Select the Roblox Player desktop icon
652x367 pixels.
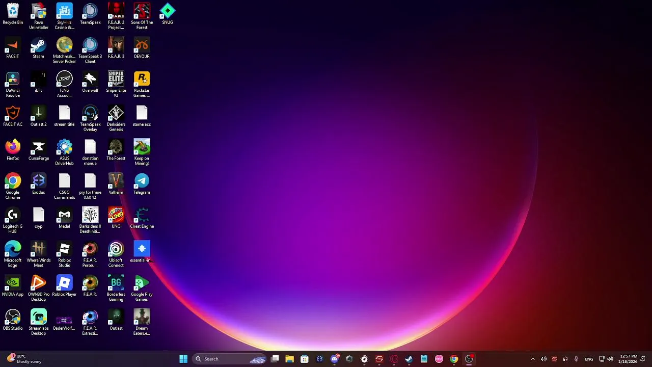click(64, 286)
